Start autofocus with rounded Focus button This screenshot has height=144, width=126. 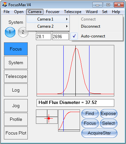click(90, 123)
